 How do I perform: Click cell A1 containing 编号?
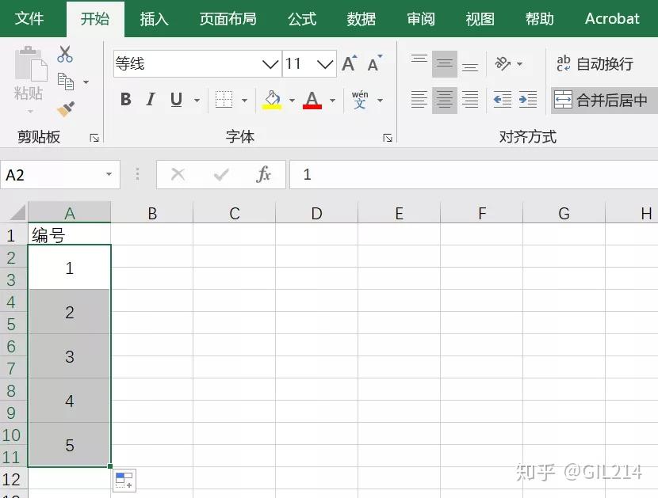click(x=69, y=234)
